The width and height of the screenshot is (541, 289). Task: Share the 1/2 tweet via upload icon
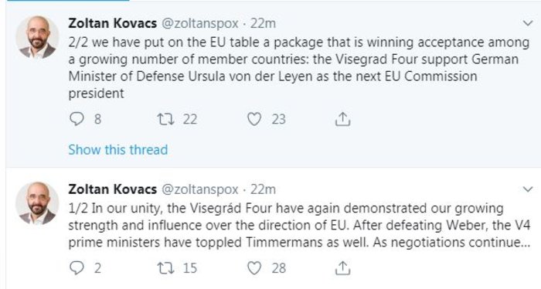click(x=342, y=268)
